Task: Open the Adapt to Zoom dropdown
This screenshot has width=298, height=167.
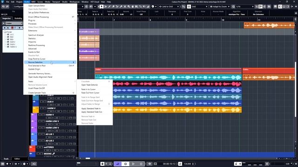Action: tap(220, 6)
